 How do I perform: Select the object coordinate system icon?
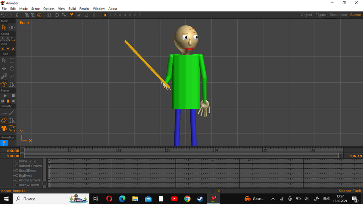tap(8, 39)
